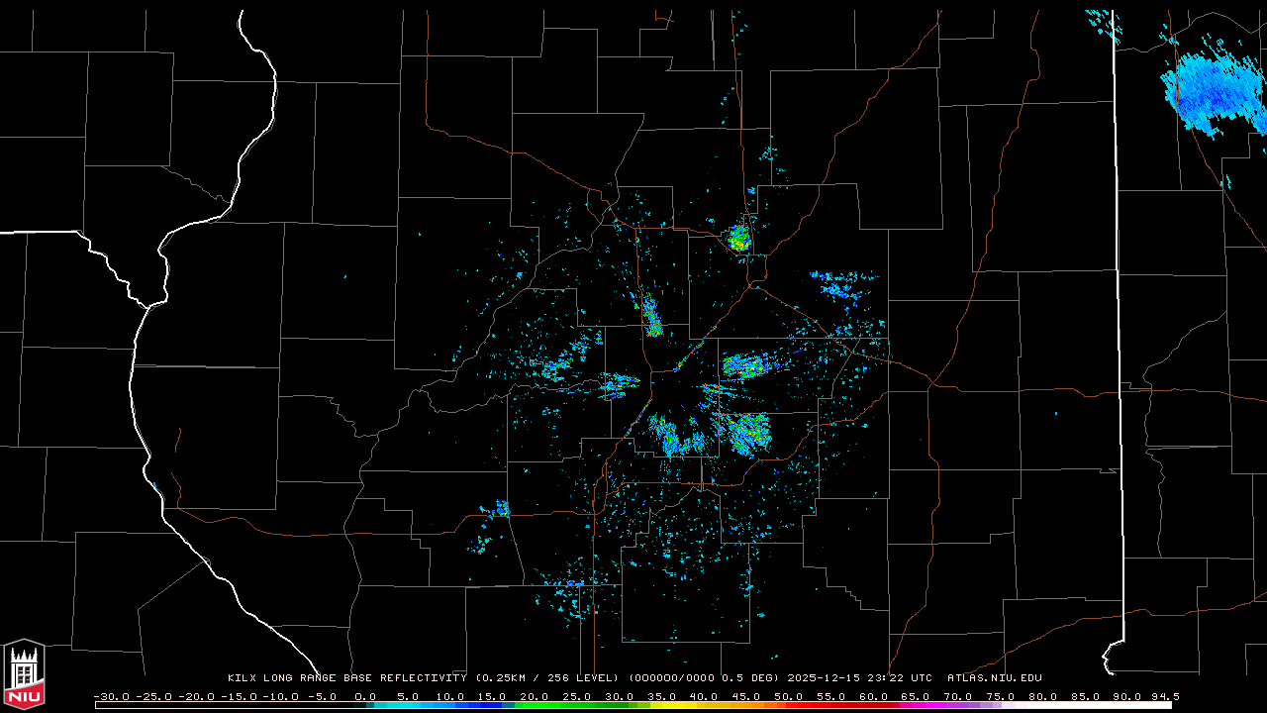Click the KILX Long Range Base Reflectivity title
This screenshot has width=1267, height=713.
coord(346,678)
